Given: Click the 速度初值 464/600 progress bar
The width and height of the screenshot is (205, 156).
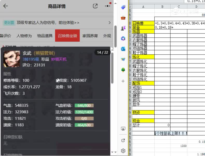Looking at the screenshot, I should tap(84, 125).
